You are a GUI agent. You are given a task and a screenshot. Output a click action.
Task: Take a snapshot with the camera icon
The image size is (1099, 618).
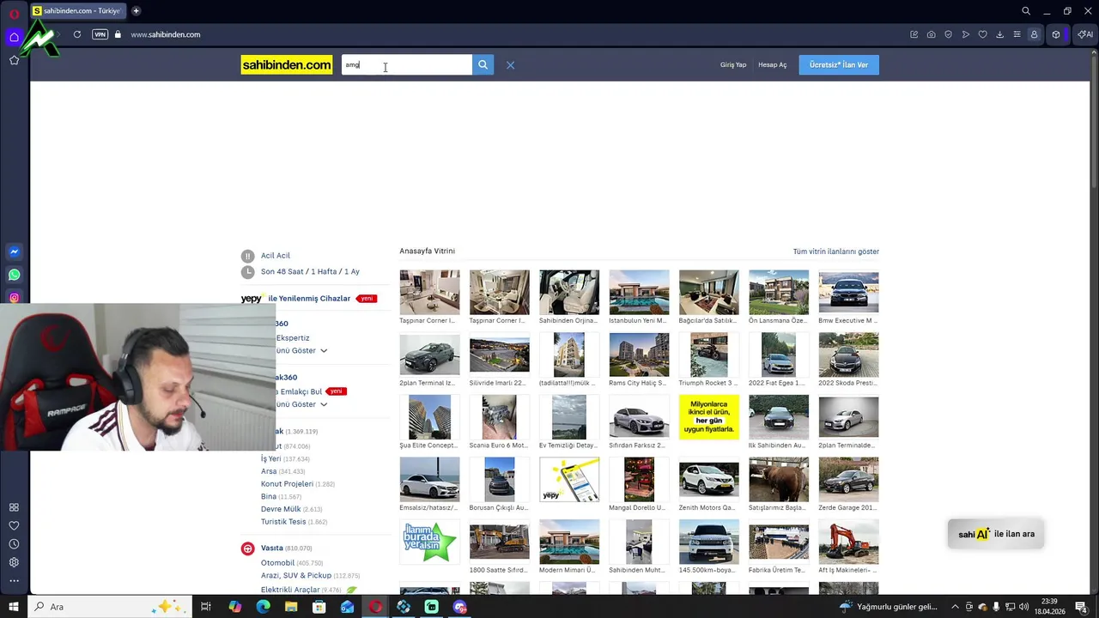click(932, 34)
